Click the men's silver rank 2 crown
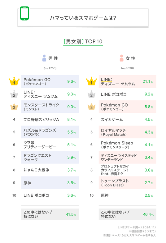The height and width of the screenshot is (243, 166). click(14, 94)
